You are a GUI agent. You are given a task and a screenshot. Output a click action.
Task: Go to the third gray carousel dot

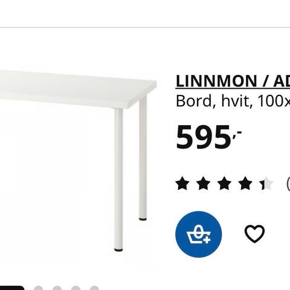tap(76, 288)
